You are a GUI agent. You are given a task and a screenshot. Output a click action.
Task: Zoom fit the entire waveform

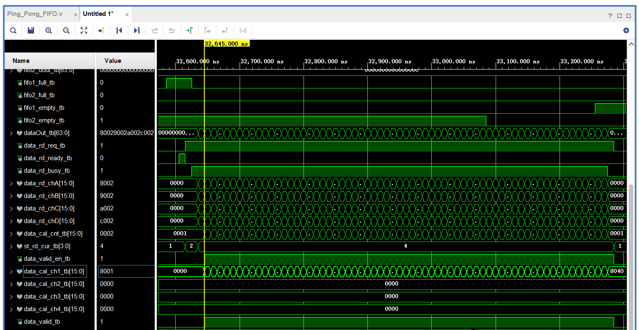84,30
